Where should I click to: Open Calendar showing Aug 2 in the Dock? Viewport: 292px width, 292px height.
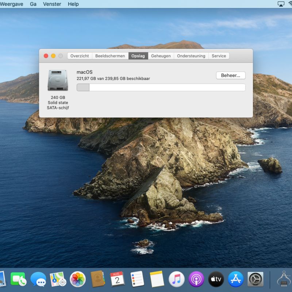[117, 279]
